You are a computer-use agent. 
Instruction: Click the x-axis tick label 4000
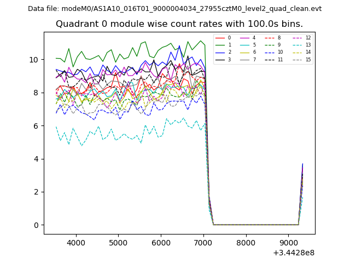tap(75, 242)
